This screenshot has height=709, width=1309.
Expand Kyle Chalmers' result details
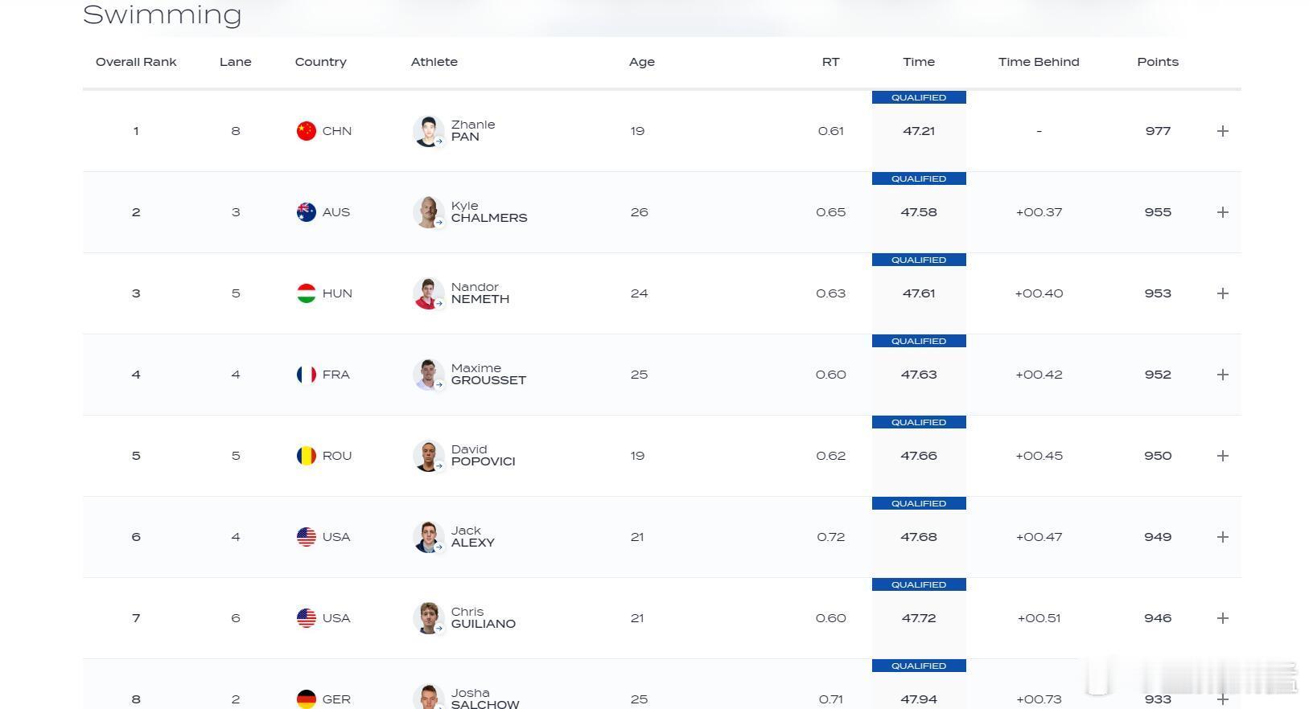point(1222,212)
